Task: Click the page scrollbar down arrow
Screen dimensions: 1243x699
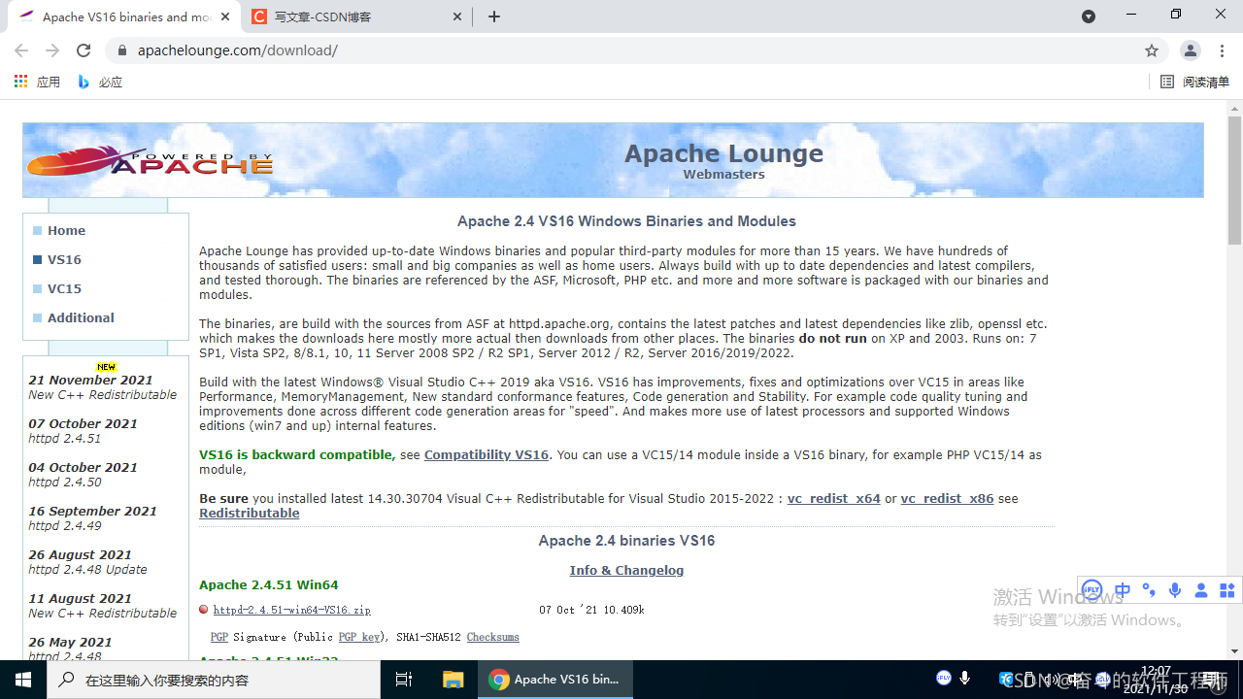Action: pos(1234,651)
